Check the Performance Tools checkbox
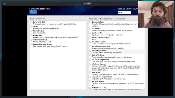This screenshot has height=98, width=175. [90, 88]
